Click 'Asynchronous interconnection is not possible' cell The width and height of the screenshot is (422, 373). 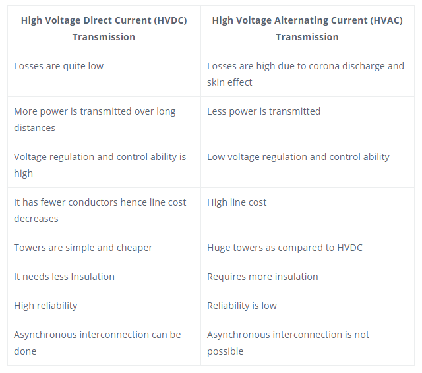(x=307, y=343)
